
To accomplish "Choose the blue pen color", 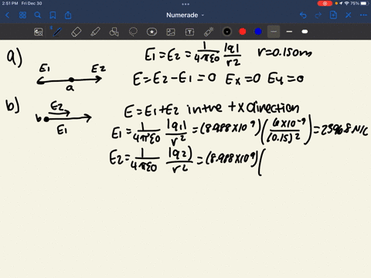I will point(258,32).
